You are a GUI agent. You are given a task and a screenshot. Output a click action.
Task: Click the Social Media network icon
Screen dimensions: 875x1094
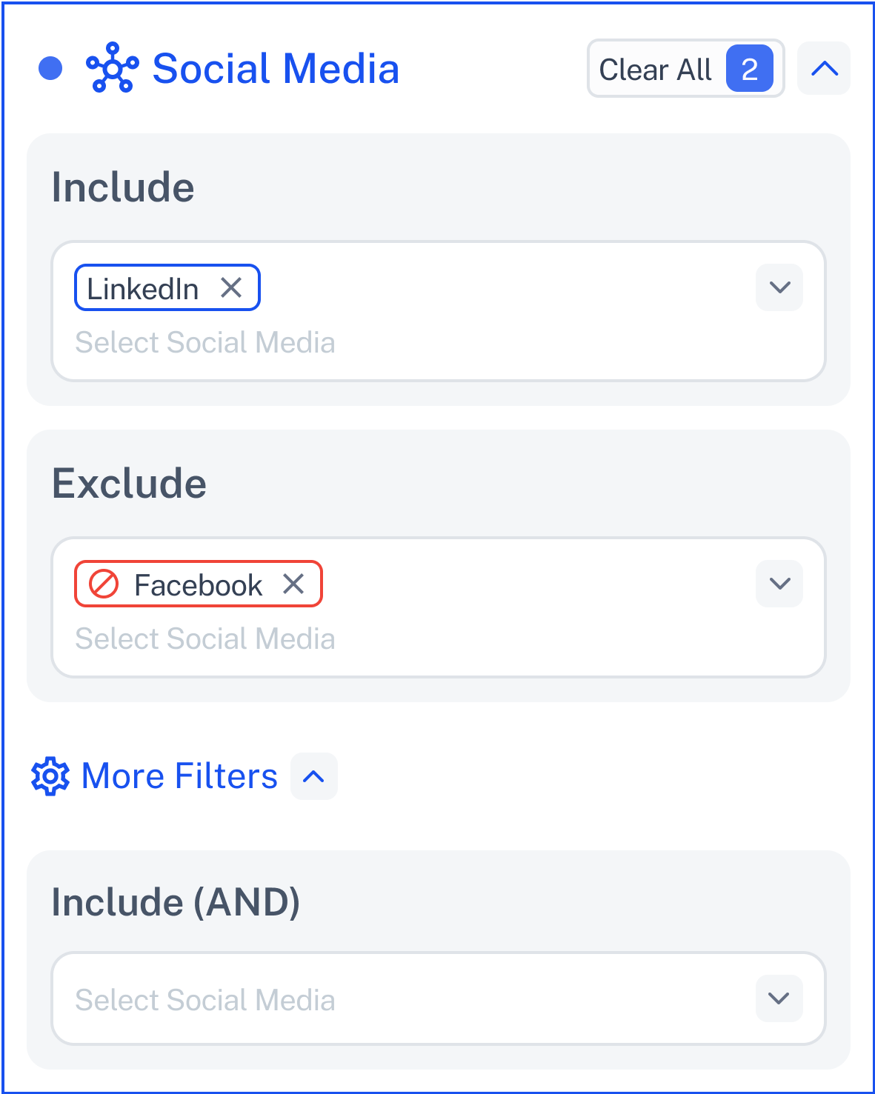(113, 68)
